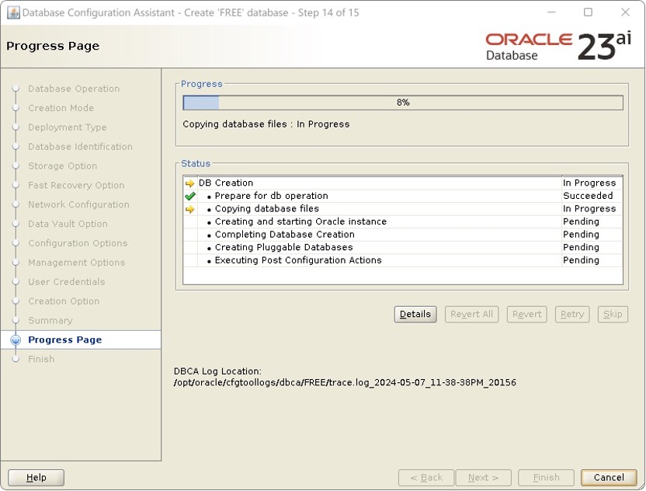Select the Copying database files row
Screen dimensions: 646x491
(x=403, y=209)
